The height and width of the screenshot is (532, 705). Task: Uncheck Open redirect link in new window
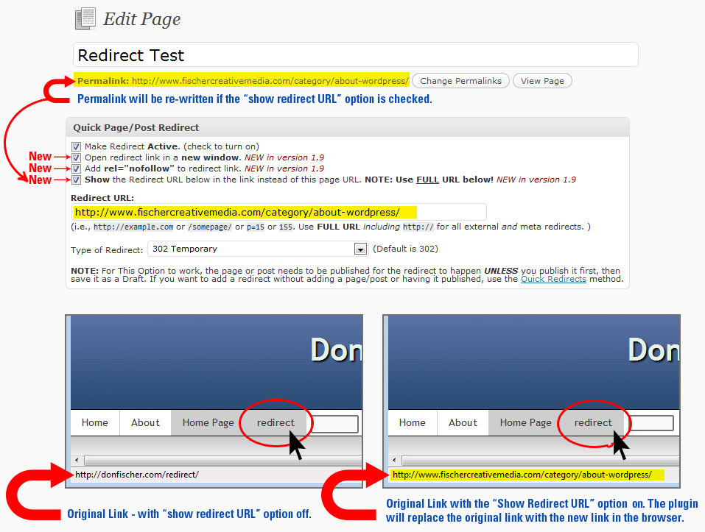tap(77, 157)
